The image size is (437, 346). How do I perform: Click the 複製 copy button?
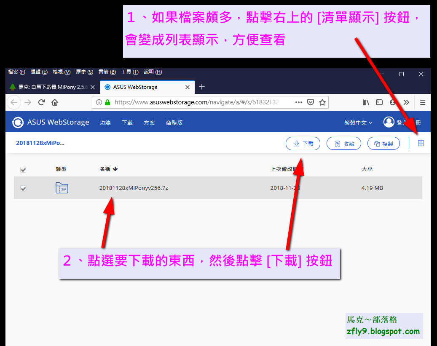click(384, 144)
